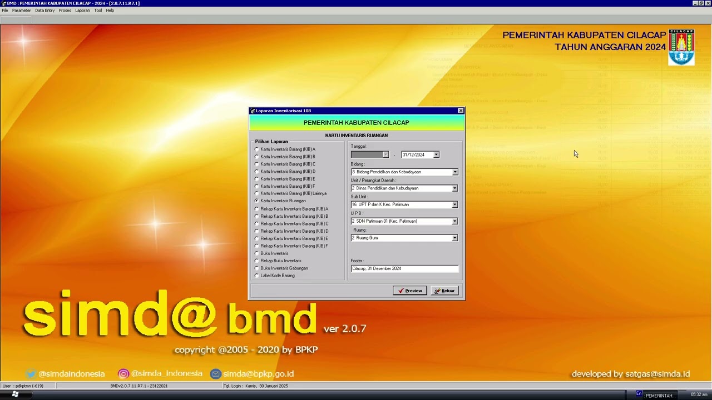Expand the Bidang dropdown list
Screen dimensions: 712x400
(455, 172)
